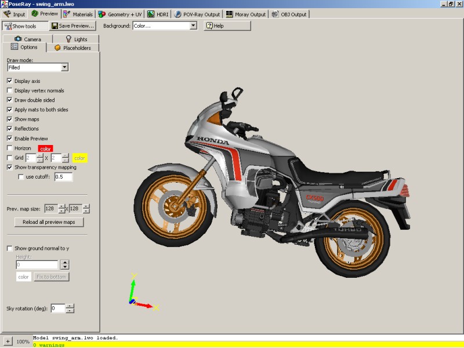Open the Help button with question mark
This screenshot has height=348, width=464.
pyautogui.click(x=227, y=26)
